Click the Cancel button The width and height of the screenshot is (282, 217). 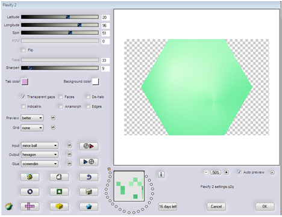tap(216, 206)
